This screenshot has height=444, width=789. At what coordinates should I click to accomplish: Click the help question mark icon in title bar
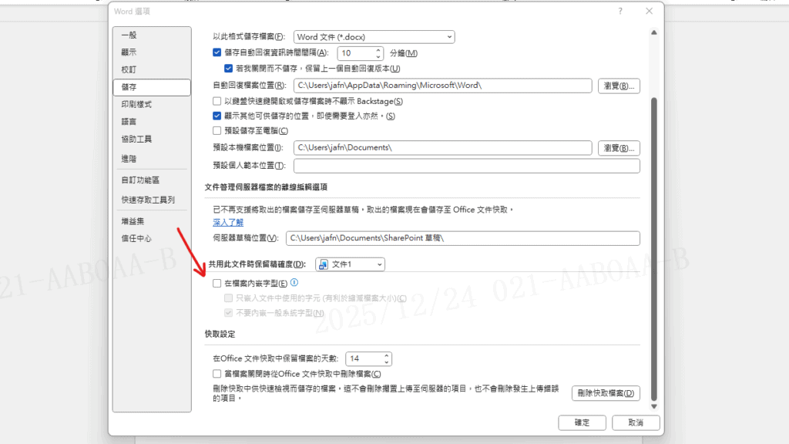click(620, 12)
